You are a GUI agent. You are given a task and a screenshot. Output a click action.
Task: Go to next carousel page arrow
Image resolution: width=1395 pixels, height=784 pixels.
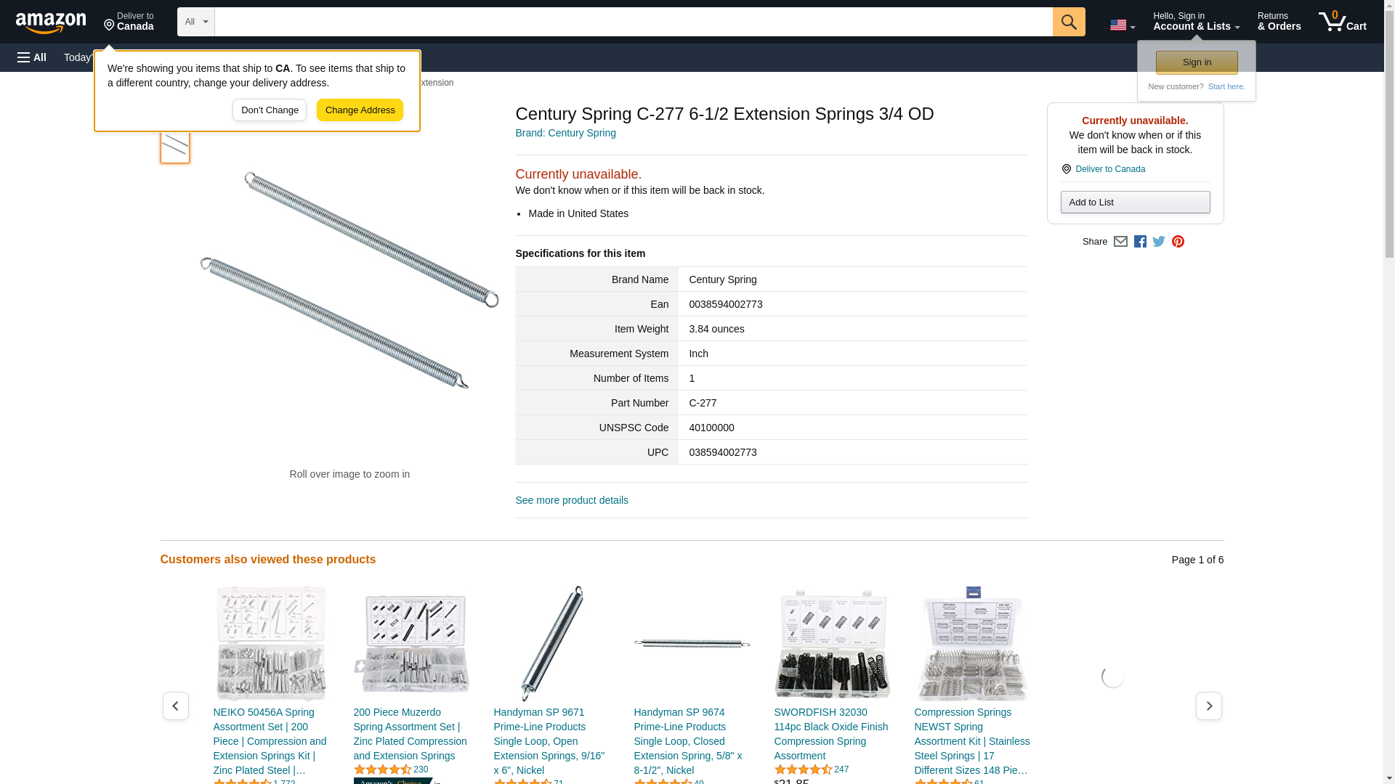click(1208, 706)
